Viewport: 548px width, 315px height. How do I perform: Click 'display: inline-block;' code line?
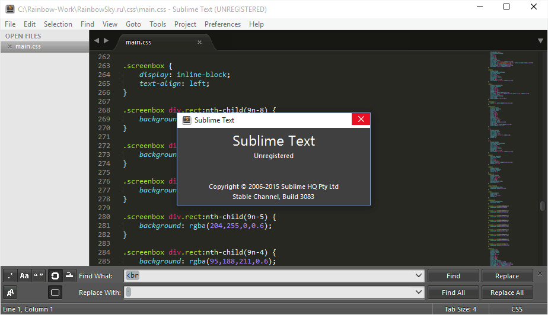[184, 75]
